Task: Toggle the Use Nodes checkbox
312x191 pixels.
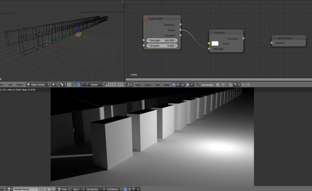Action: (199, 85)
